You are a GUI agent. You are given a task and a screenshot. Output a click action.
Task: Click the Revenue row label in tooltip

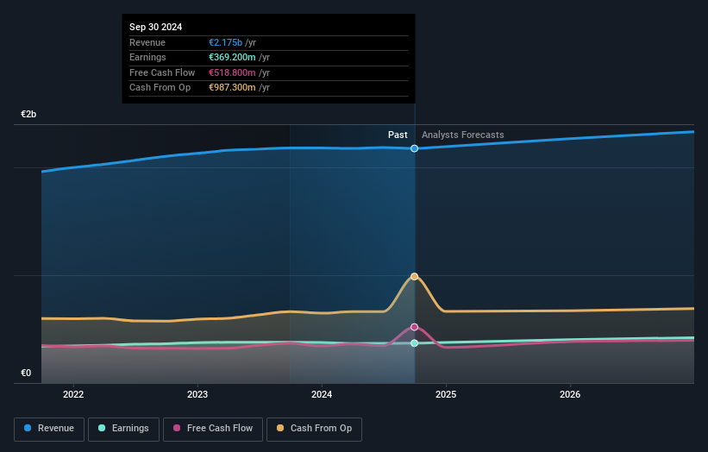[147, 42]
